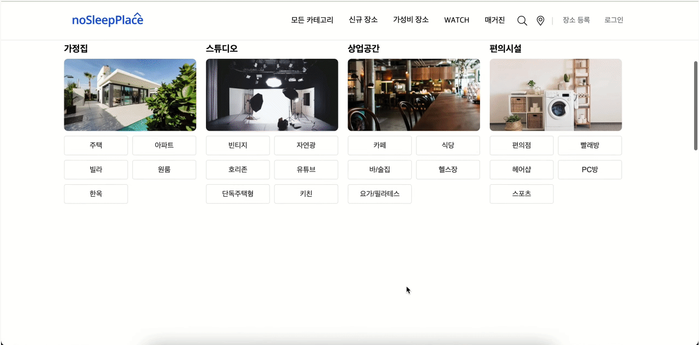
Task: Click the page vertical scrollbar thumb
Action: click(x=696, y=105)
